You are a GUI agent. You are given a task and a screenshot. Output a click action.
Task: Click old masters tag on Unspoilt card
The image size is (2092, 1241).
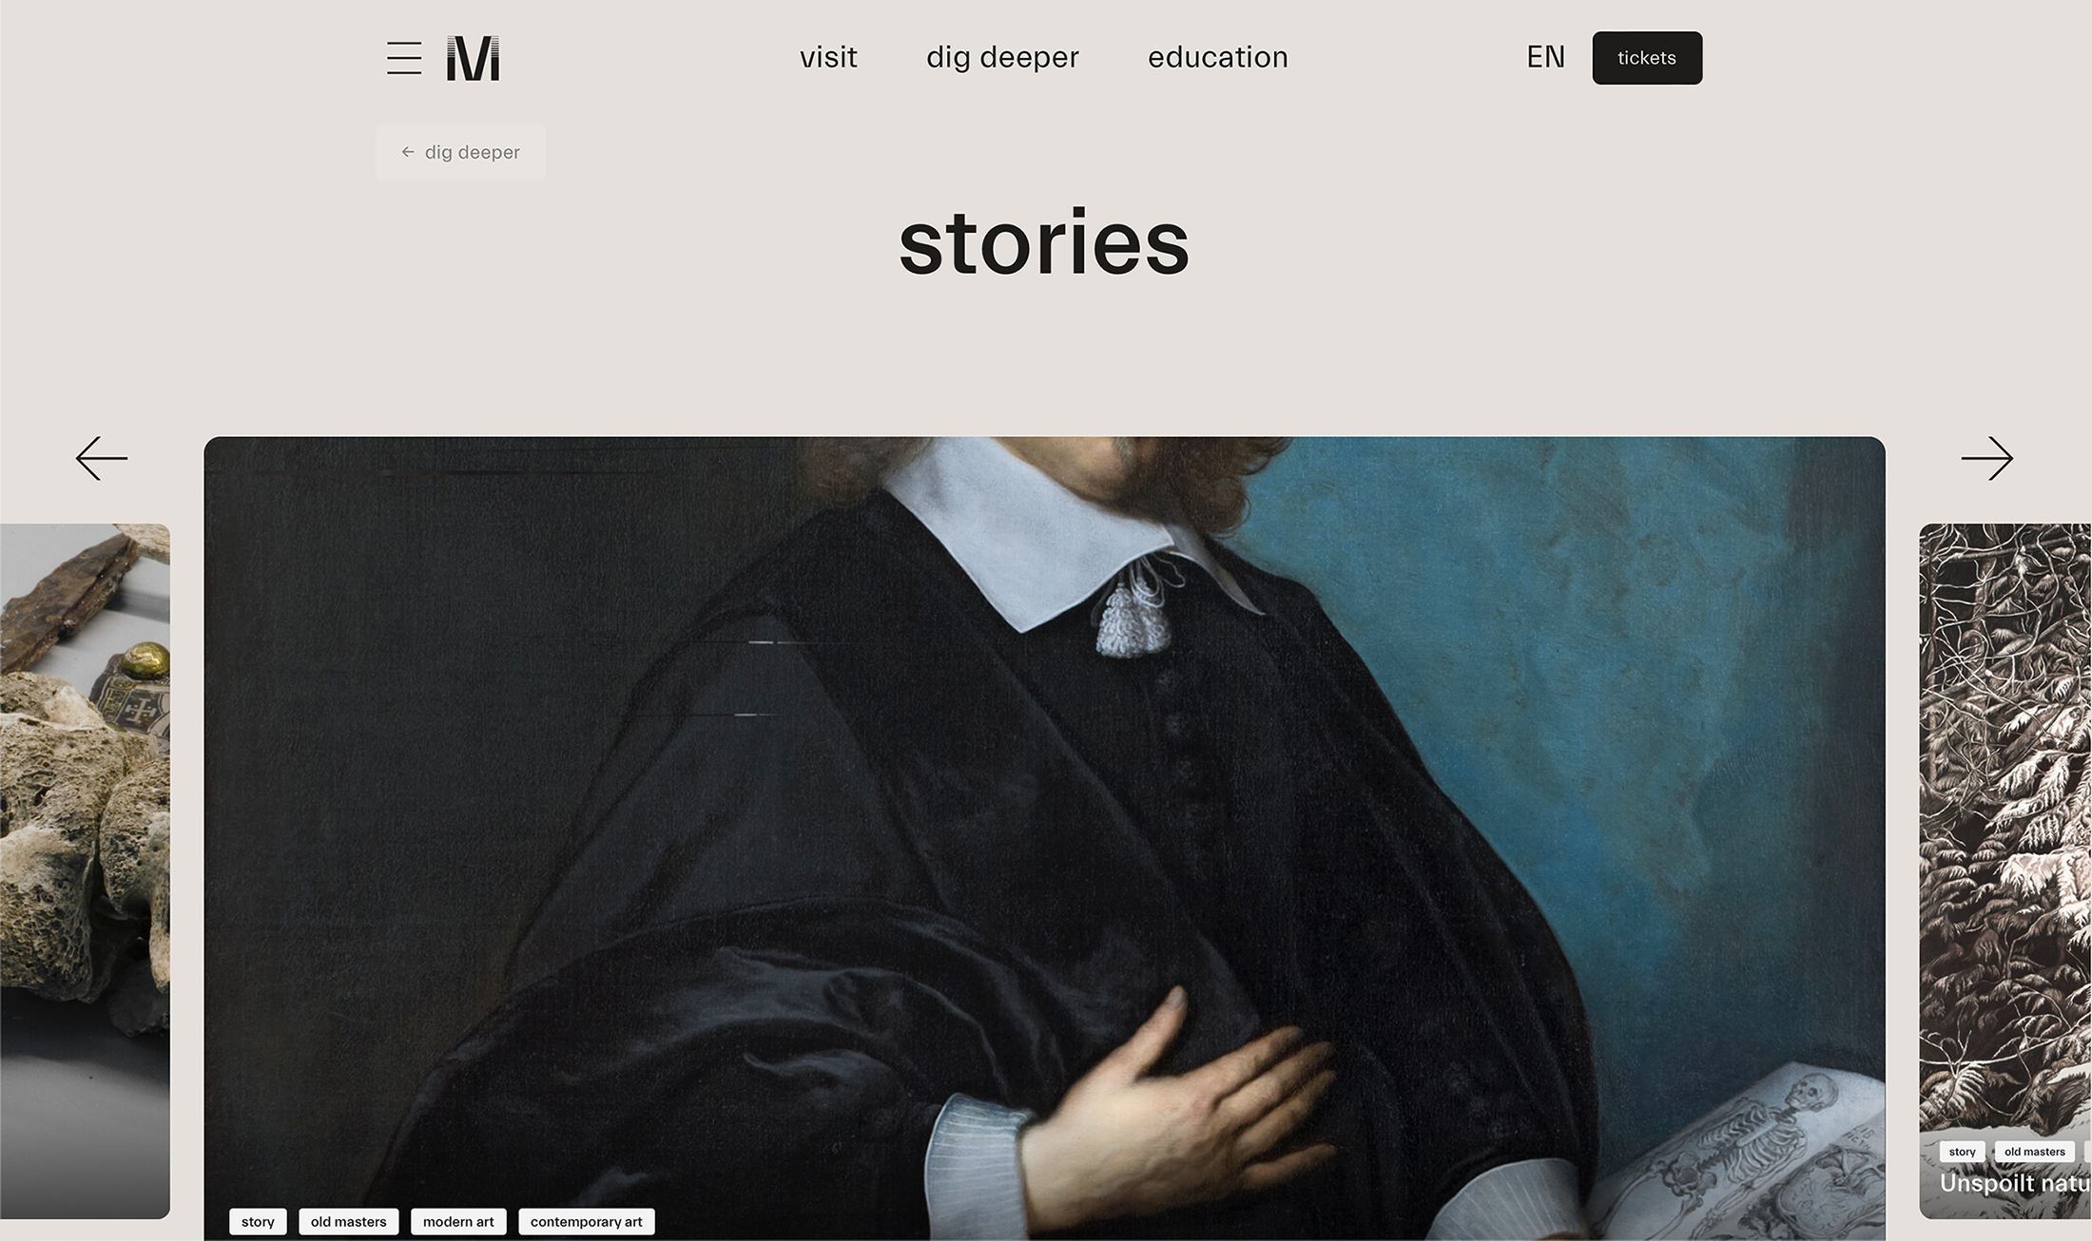click(x=2034, y=1152)
